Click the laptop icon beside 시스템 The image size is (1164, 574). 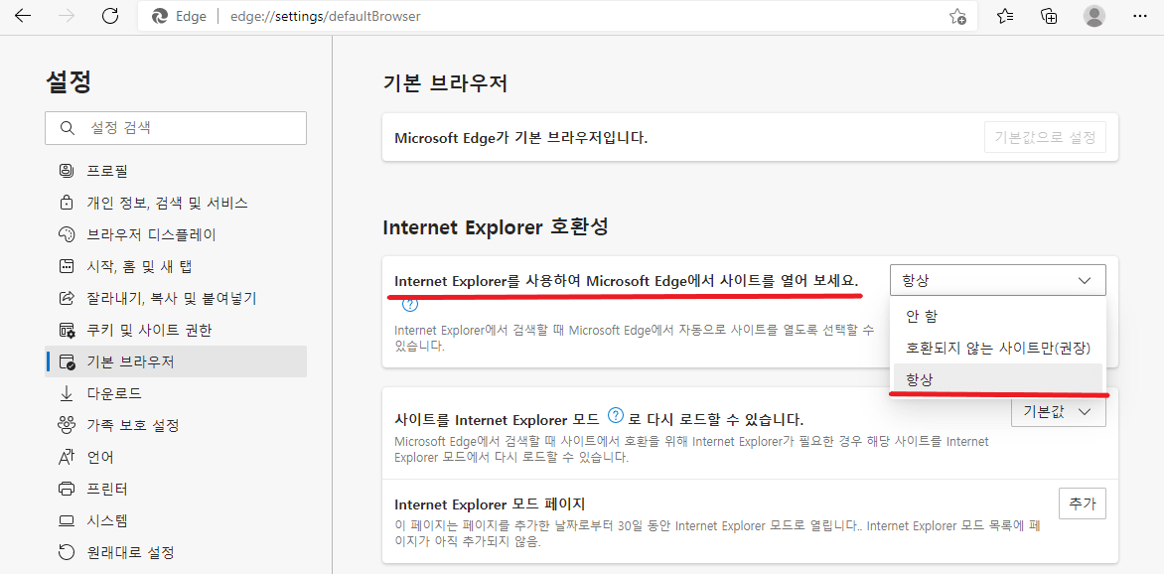[67, 519]
